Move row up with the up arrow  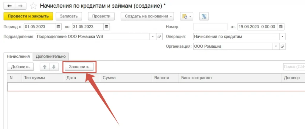(x=45, y=67)
